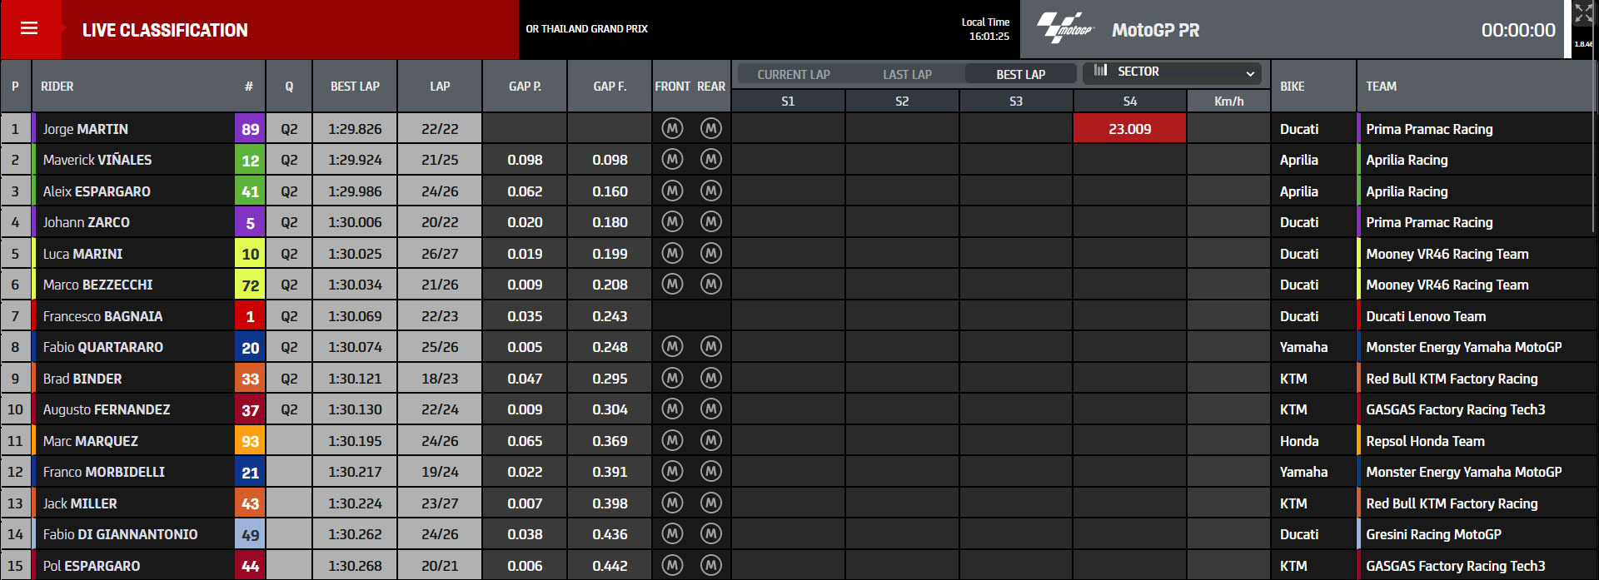This screenshot has width=1599, height=580.
Task: Click the GAP P. column header
Action: pyautogui.click(x=525, y=87)
